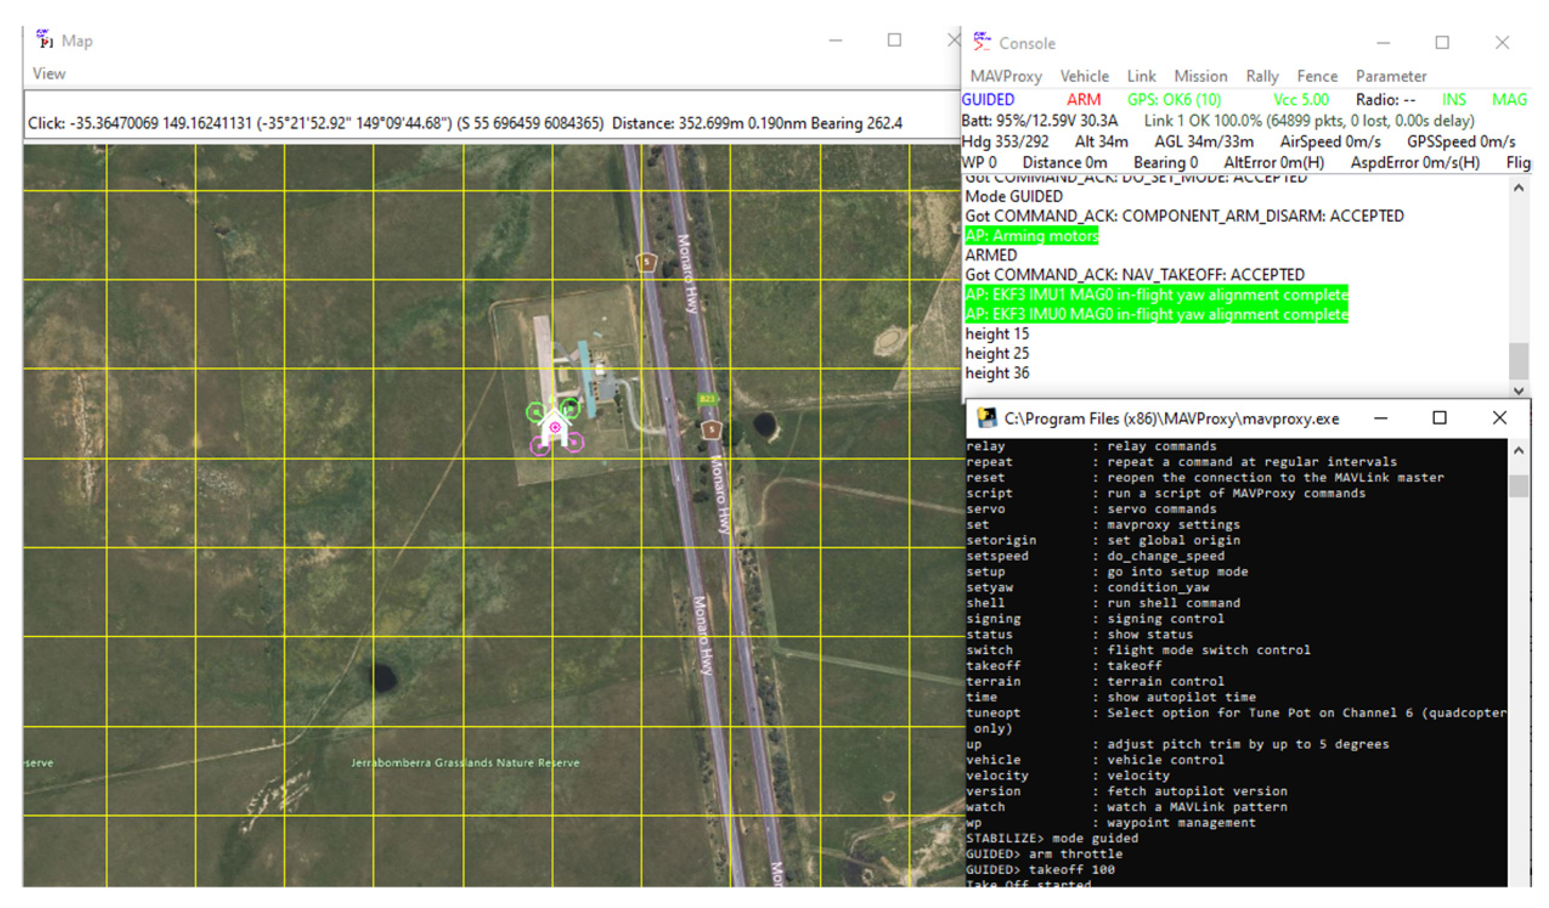Open the Link menu
1549x908 pixels.
(x=1141, y=77)
